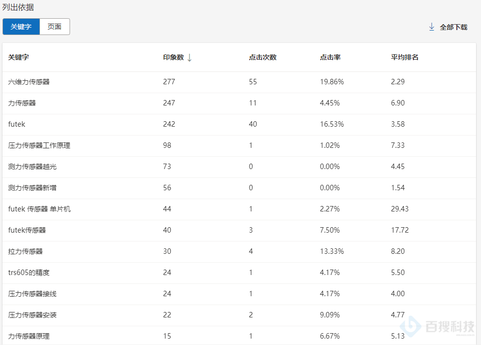Image resolution: width=481 pixels, height=345 pixels.
Task: Click the download arrow icon
Action: click(432, 27)
